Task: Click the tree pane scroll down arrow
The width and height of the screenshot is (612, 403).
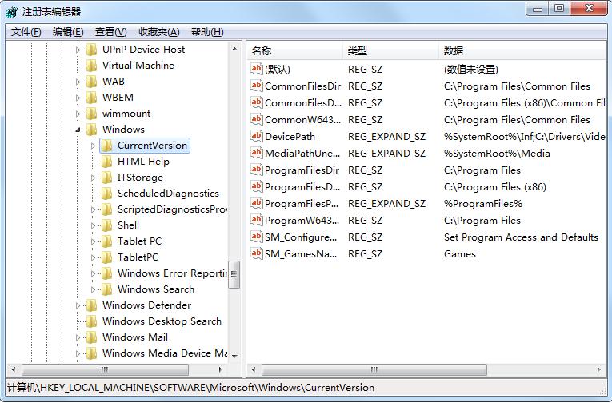Action: point(234,356)
